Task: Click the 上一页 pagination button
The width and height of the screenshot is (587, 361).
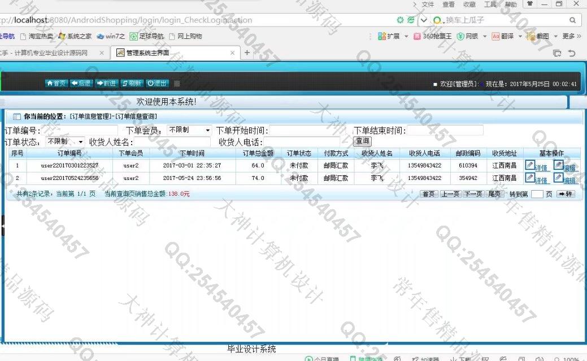Action: click(450, 194)
